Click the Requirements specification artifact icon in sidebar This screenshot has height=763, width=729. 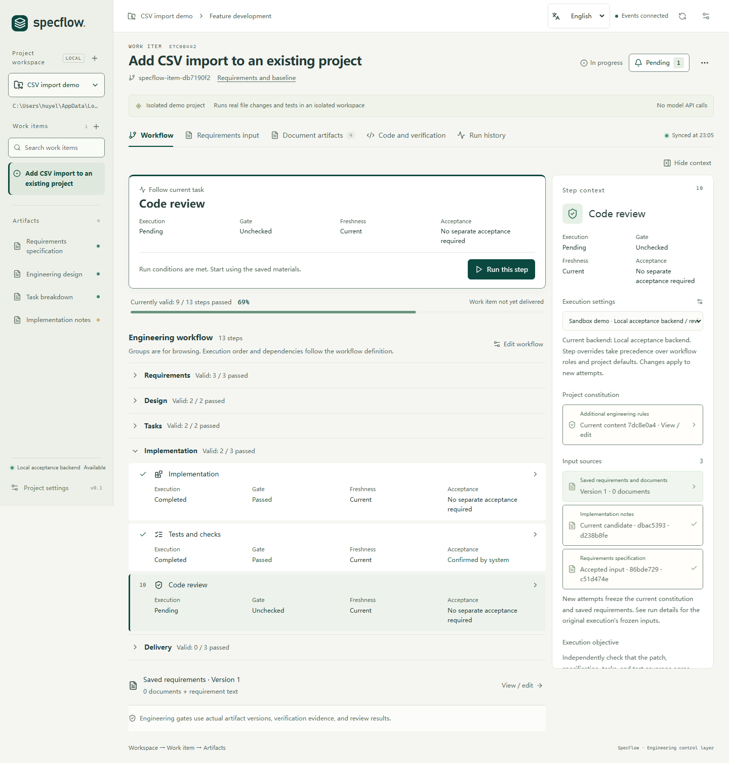pyautogui.click(x=17, y=246)
